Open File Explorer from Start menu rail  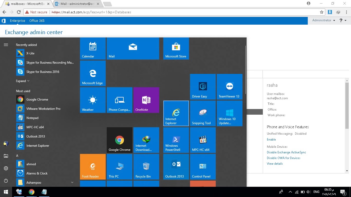[6, 156]
